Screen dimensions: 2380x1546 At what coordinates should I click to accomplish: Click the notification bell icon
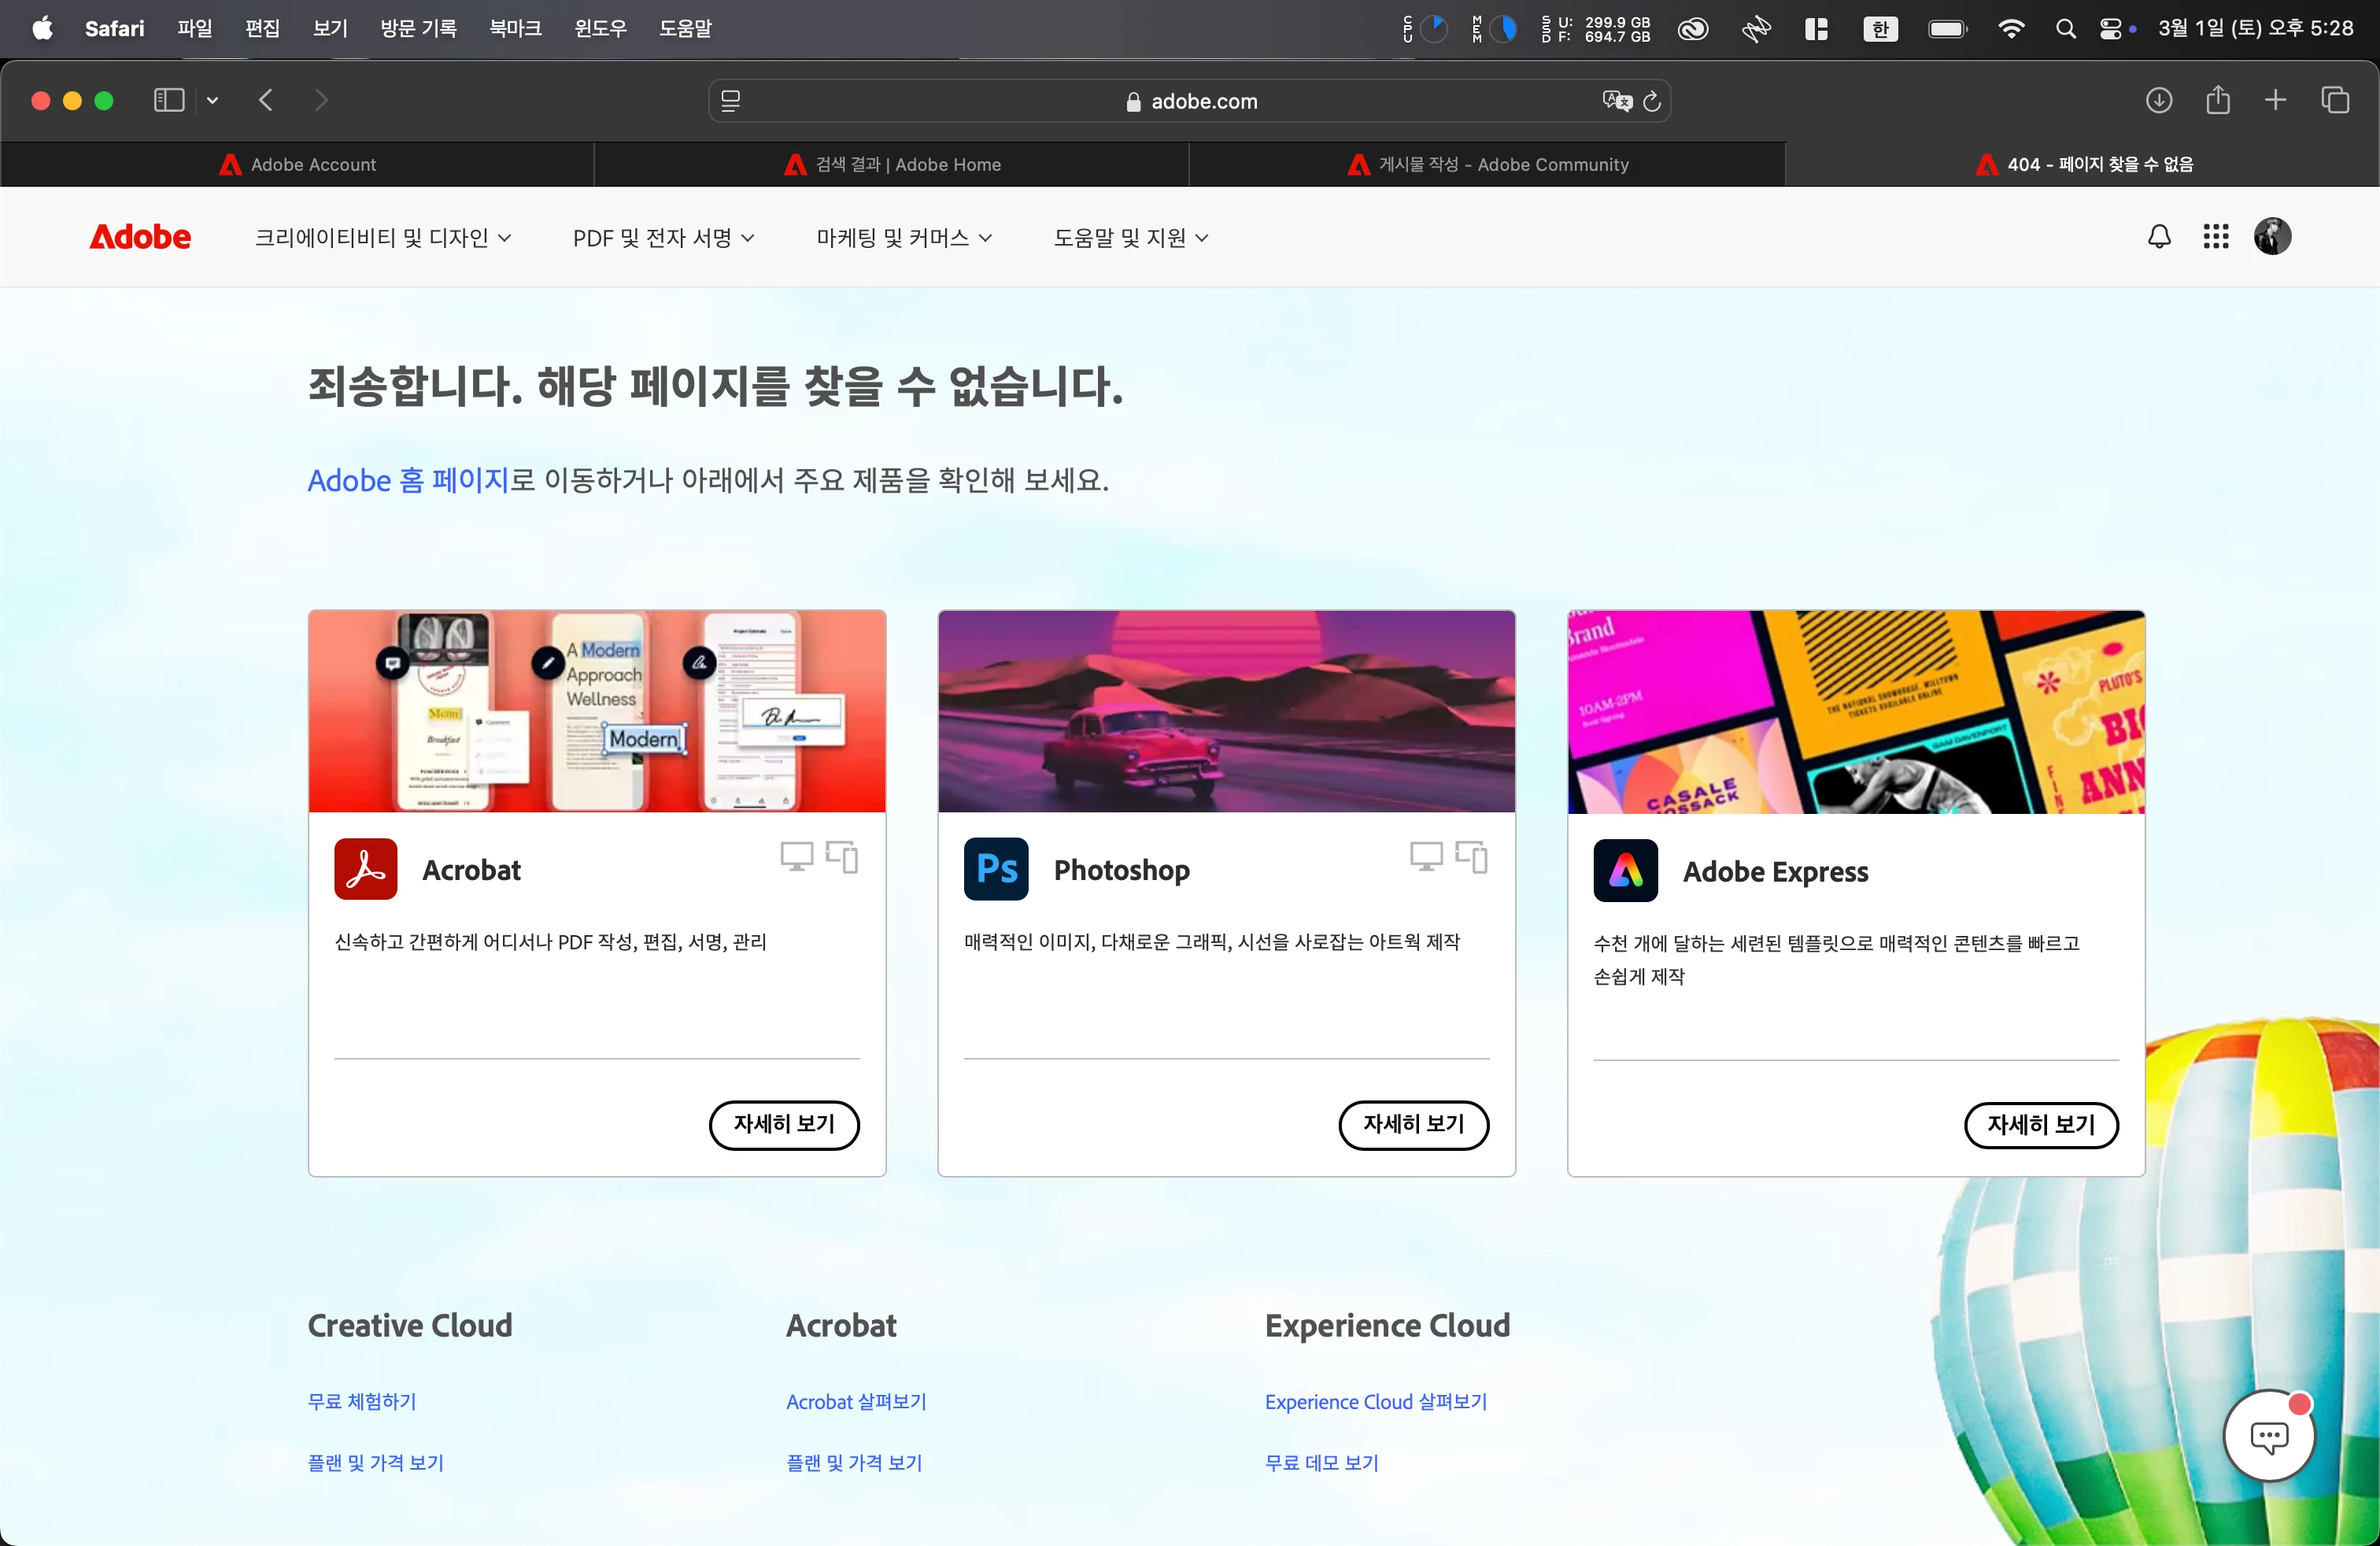click(x=2159, y=237)
